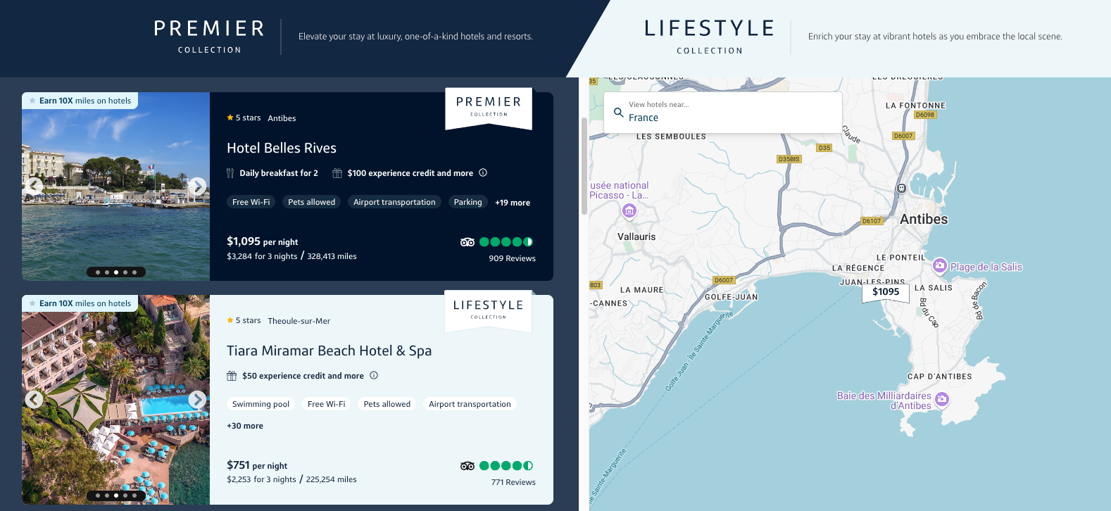Show previous image of Tiara Miramar hotel
The width and height of the screenshot is (1111, 511).
coord(34,399)
